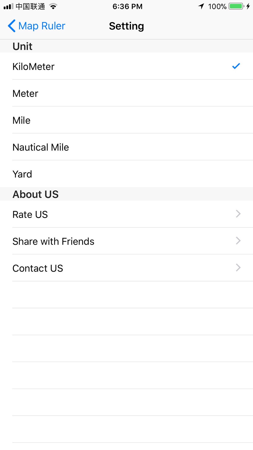Screen dimensions: 253x450
Task: Go back to Map Ruler
Action: pyautogui.click(x=36, y=26)
